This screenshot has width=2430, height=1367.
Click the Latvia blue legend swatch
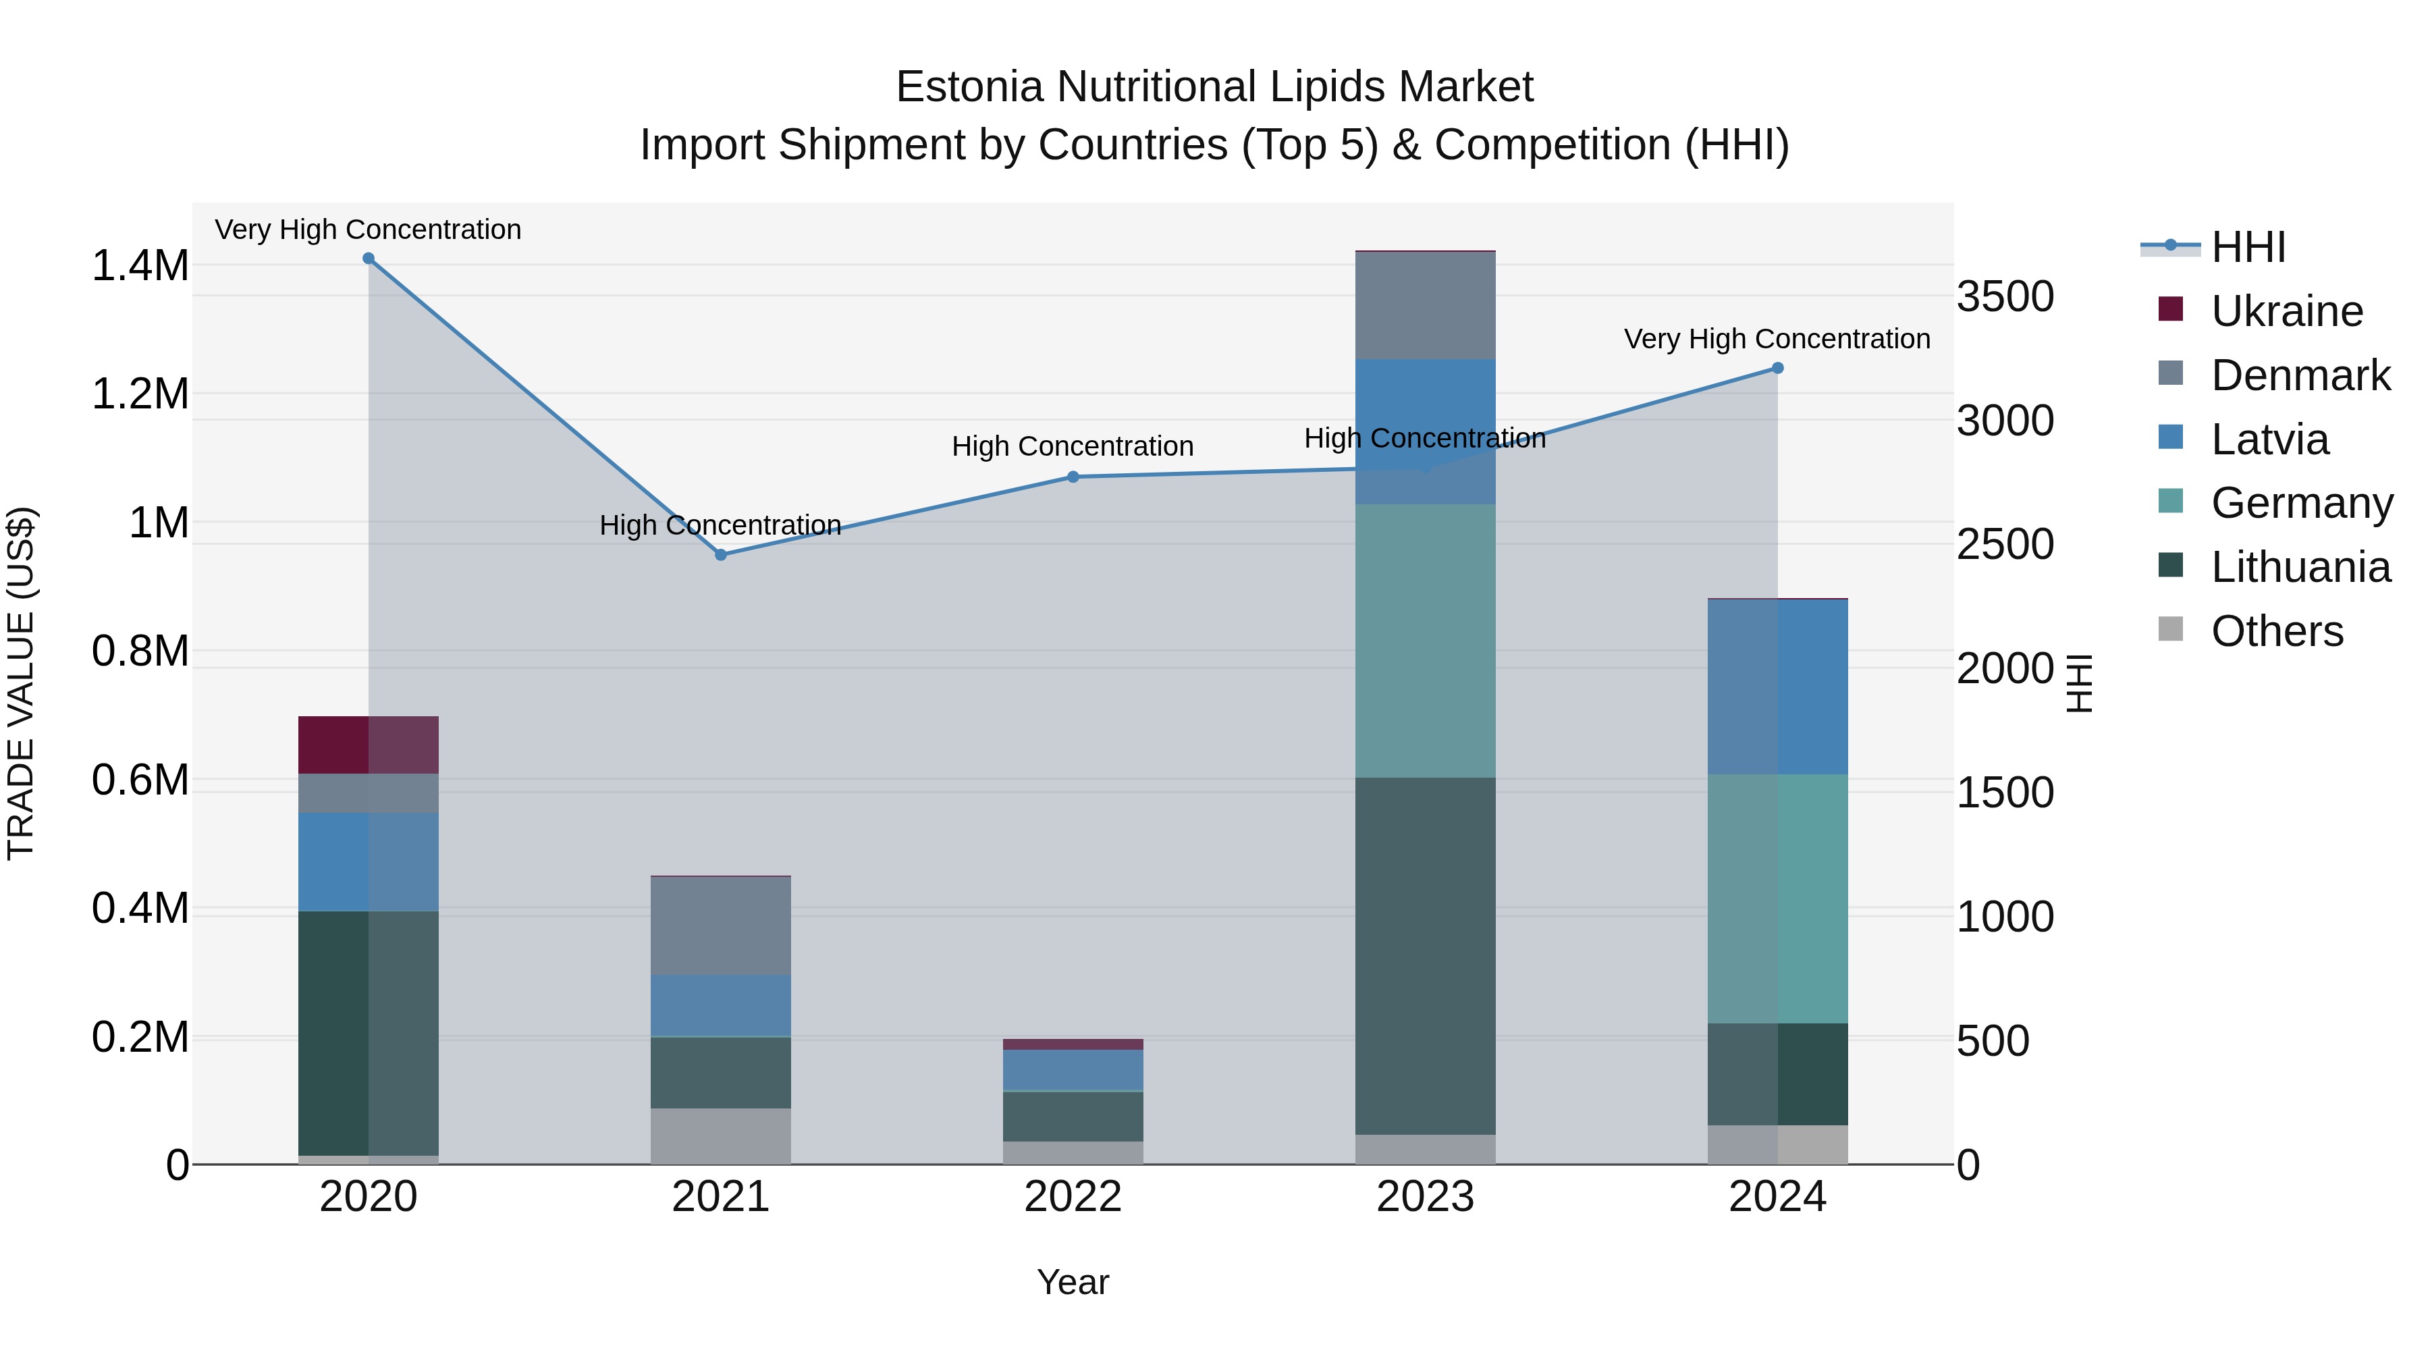point(2171,437)
